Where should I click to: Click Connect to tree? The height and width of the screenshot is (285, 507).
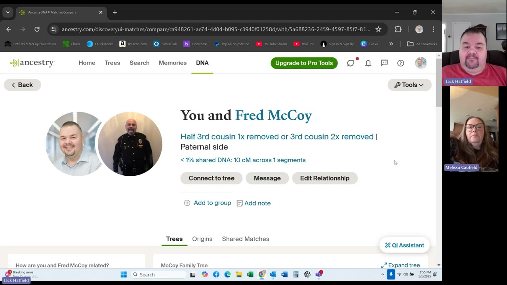(x=212, y=178)
